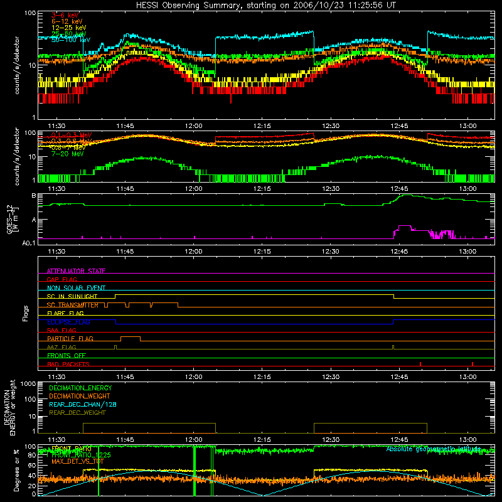Select the ECLIPSE_FLAG label
Screen dimensions: 502x502
(x=68, y=322)
